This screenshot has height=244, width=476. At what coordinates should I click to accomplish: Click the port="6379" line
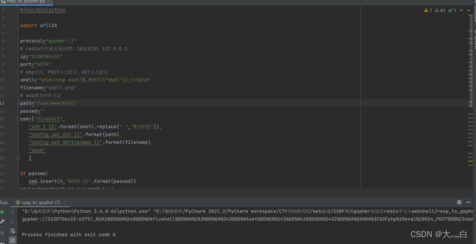coord(36,64)
